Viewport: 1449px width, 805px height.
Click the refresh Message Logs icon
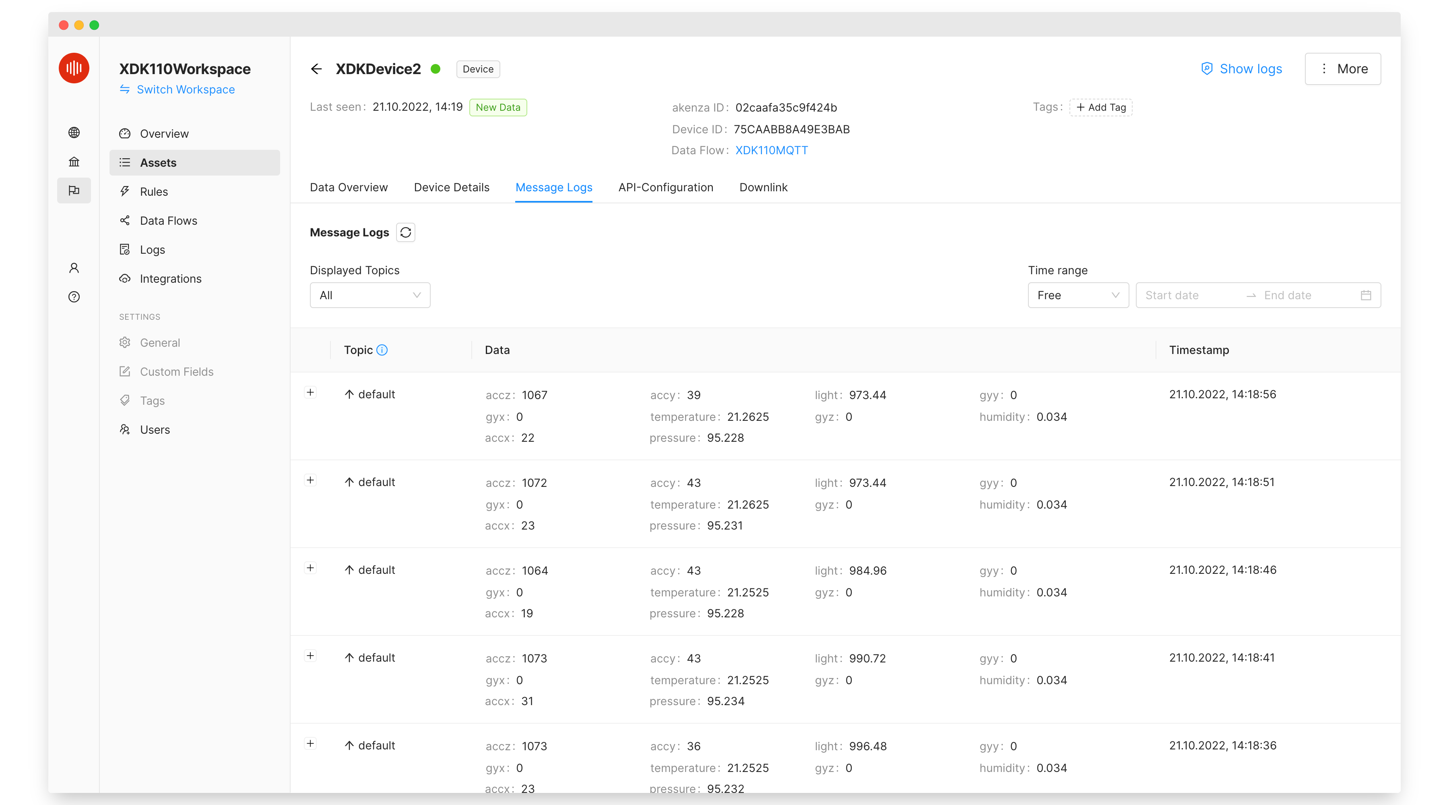click(406, 232)
